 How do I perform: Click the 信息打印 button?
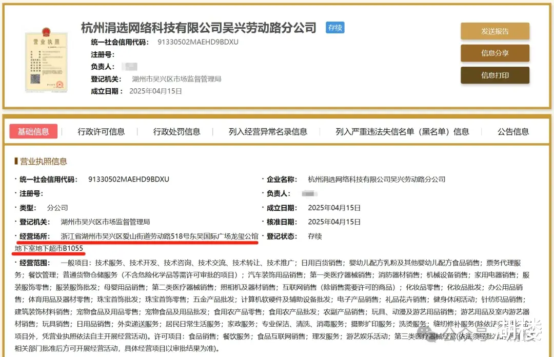tap(494, 75)
